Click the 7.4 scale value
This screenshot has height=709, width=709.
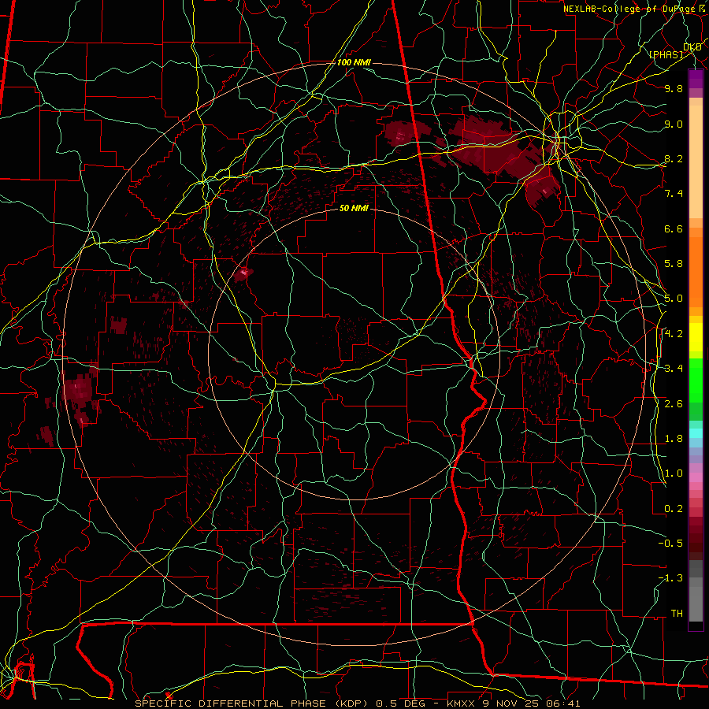click(x=674, y=194)
